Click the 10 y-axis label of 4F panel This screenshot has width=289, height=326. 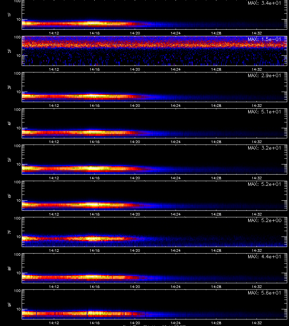point(19,128)
